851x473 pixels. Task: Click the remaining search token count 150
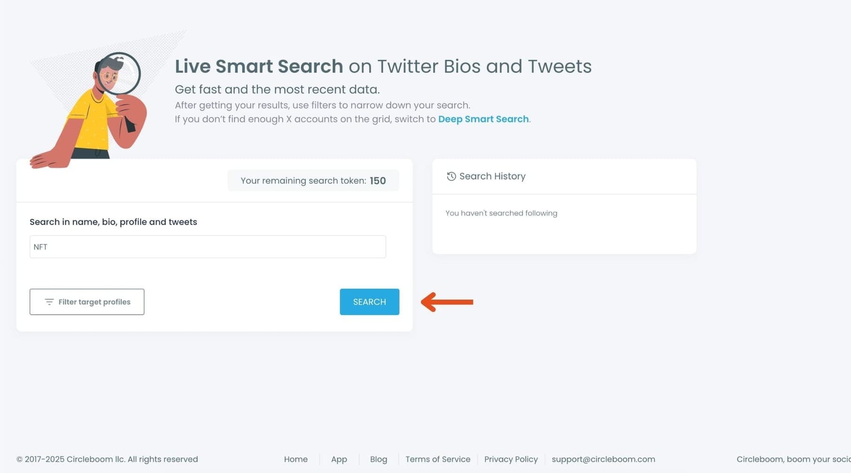pyautogui.click(x=378, y=181)
